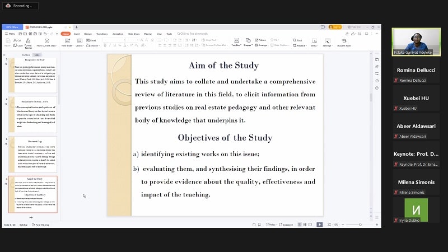The image size is (448, 252).
Task: Switch to the Outline pane view
Action: [x=26, y=55]
